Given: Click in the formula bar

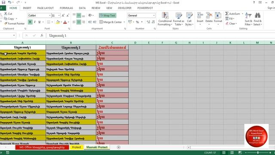Looking at the screenshot, I should tap(161, 35).
